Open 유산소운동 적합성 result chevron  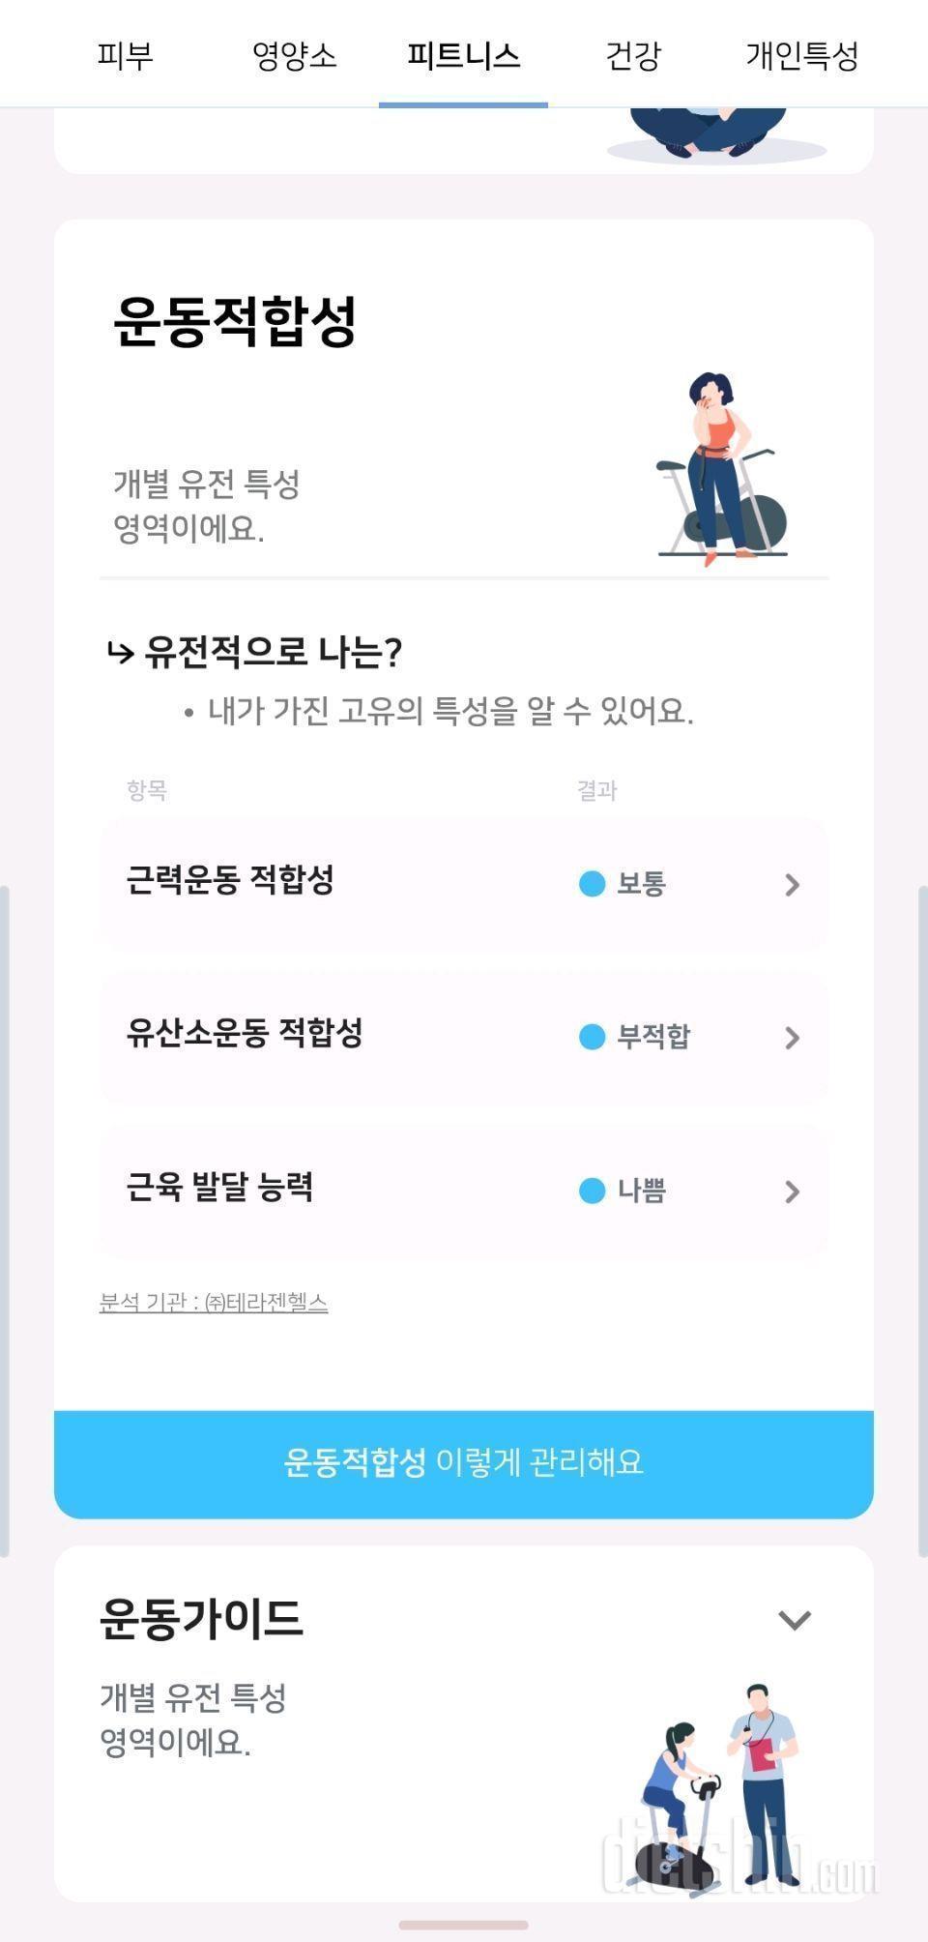coord(792,1038)
